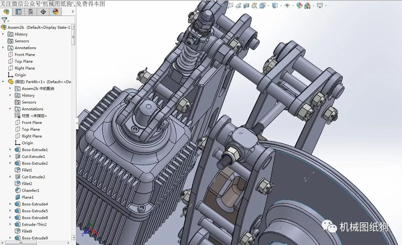Select the Chamfer1 feature
Viewport: 402px width, 245px height.
(x=27, y=190)
